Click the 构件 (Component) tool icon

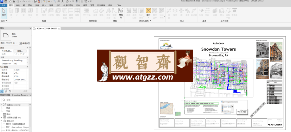pyautogui.click(x=30, y=11)
